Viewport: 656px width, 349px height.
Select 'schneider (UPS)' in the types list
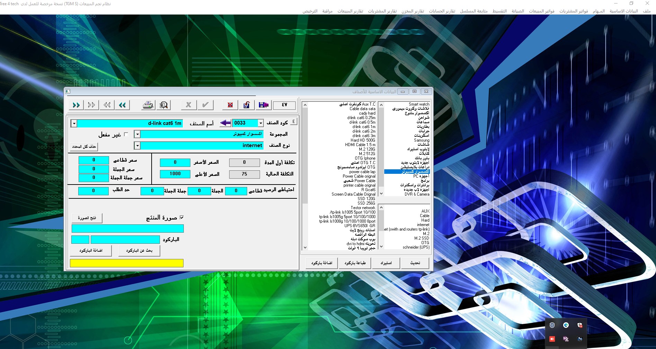pos(416,247)
